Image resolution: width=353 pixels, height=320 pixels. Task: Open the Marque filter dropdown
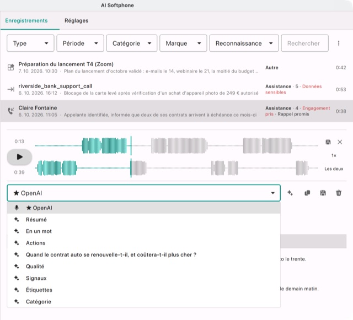click(183, 43)
